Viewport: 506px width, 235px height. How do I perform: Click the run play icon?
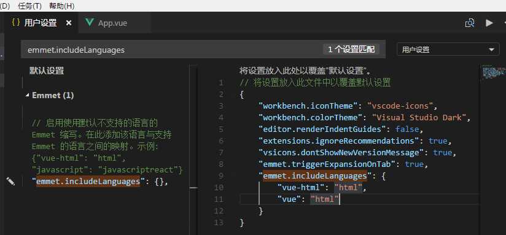click(489, 23)
